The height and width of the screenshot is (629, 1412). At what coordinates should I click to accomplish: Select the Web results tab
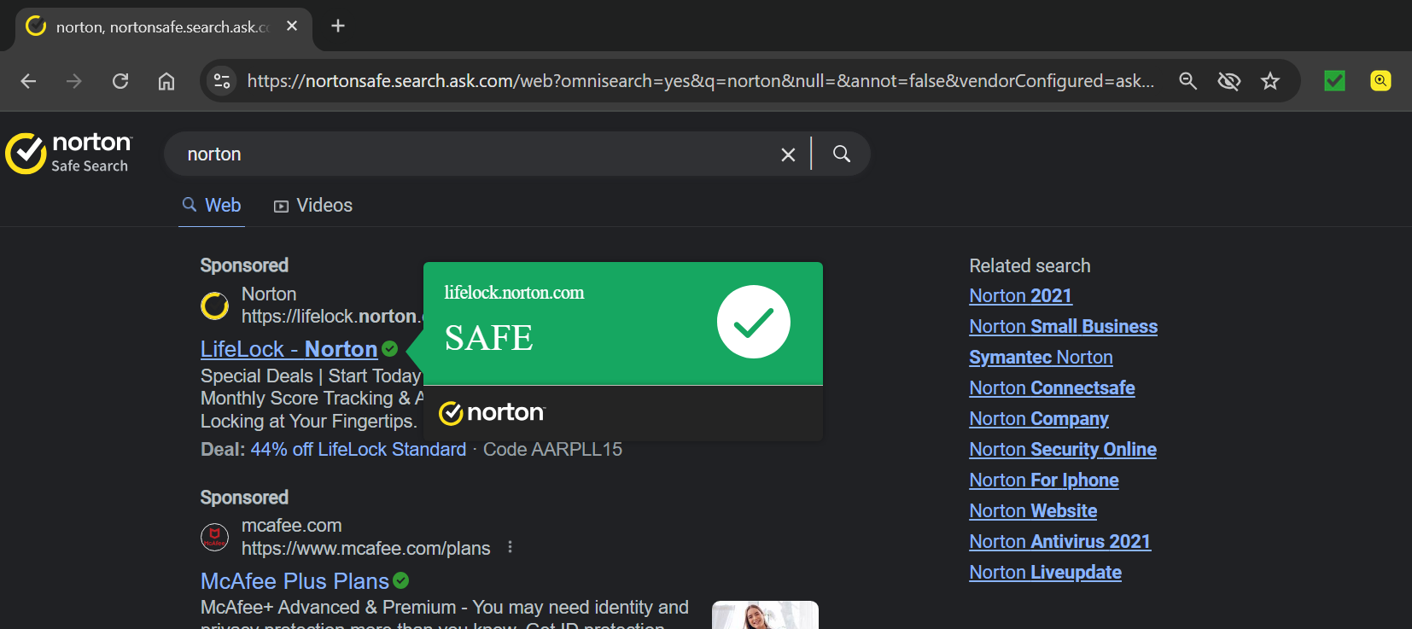pos(212,206)
